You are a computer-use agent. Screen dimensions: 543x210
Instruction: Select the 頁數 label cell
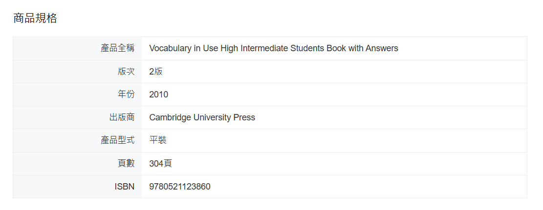click(x=77, y=164)
